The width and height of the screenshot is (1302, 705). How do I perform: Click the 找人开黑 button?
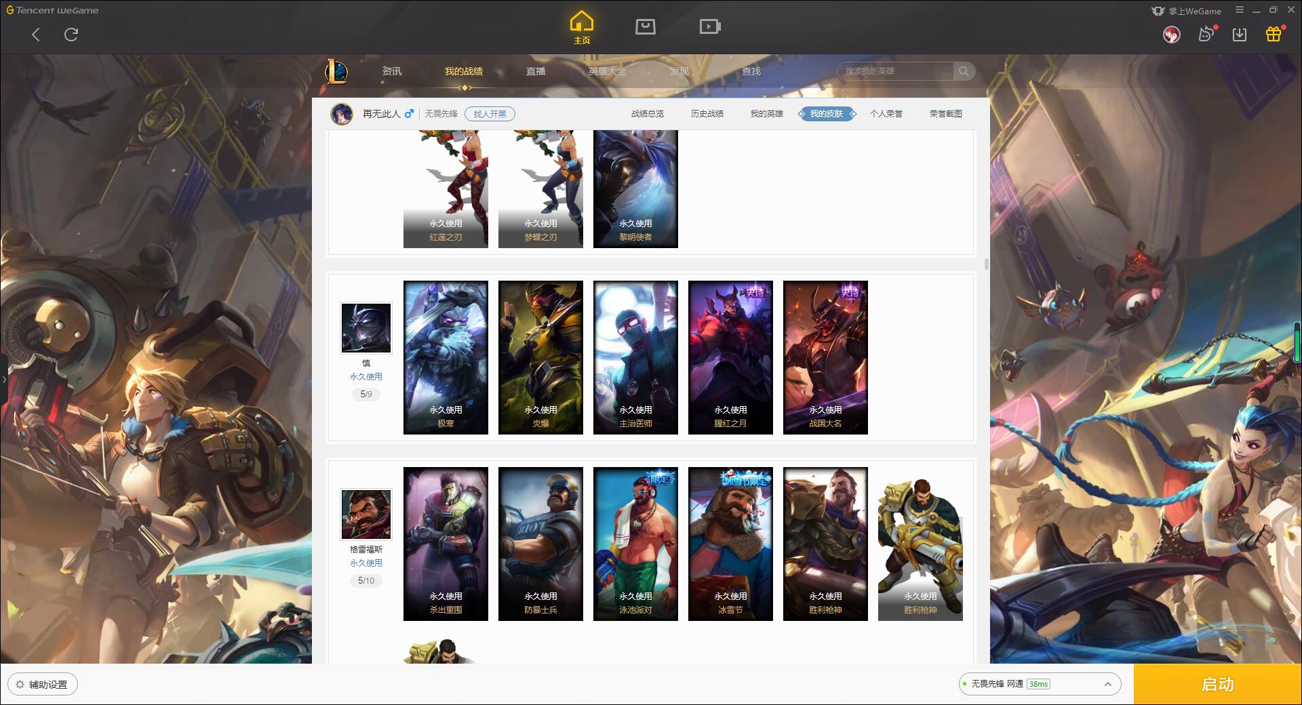click(x=490, y=114)
